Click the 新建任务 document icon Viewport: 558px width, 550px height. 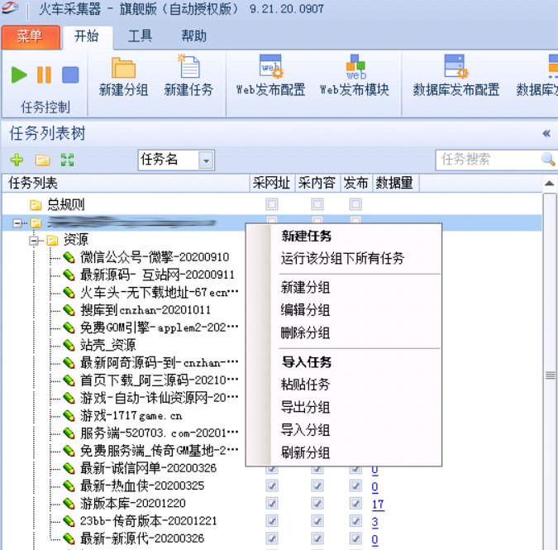click(188, 68)
